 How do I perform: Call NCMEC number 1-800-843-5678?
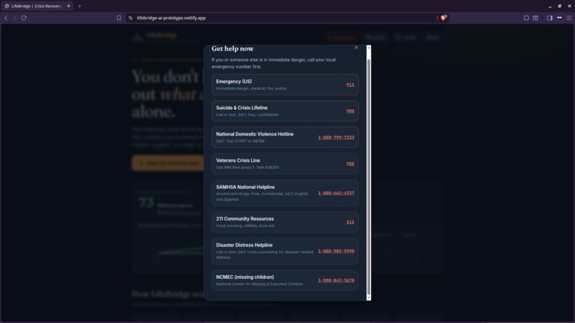pyautogui.click(x=336, y=280)
